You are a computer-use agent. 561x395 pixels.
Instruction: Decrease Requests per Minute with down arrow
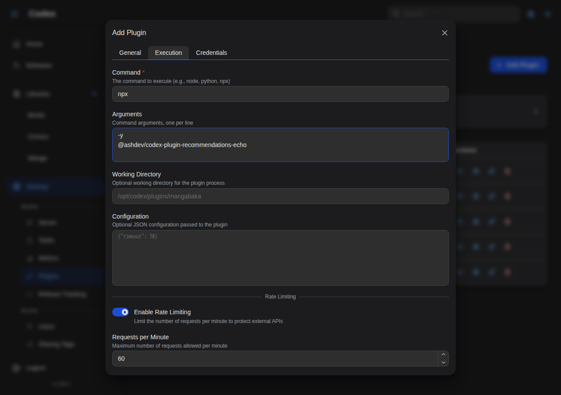[x=444, y=363]
